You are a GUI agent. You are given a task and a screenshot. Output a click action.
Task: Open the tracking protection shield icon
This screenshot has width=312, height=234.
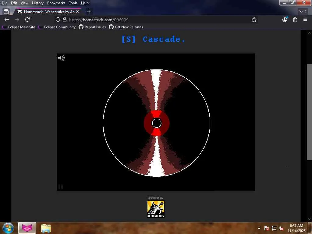pos(58,19)
